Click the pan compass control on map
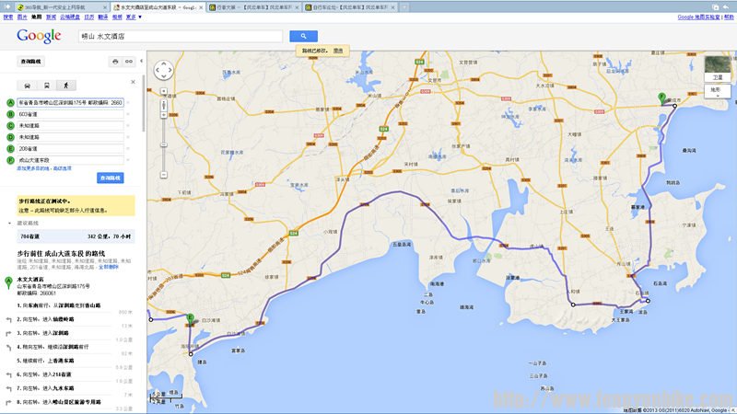The width and height of the screenshot is (737, 414). pyautogui.click(x=163, y=71)
